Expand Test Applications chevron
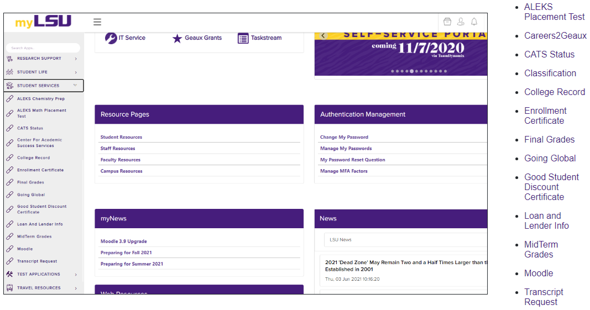Image resolution: width=590 pixels, height=310 pixels. (76, 275)
